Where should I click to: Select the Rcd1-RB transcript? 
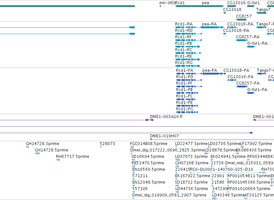click(x=187, y=47)
